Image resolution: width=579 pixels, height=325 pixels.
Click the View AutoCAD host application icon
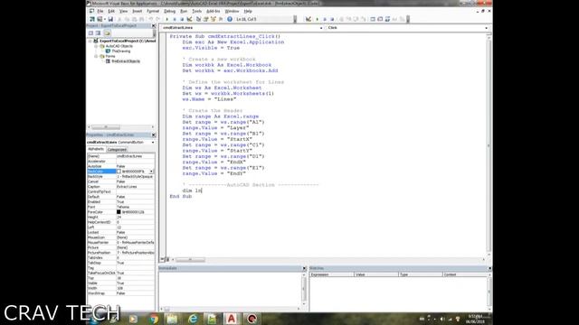pos(92,19)
